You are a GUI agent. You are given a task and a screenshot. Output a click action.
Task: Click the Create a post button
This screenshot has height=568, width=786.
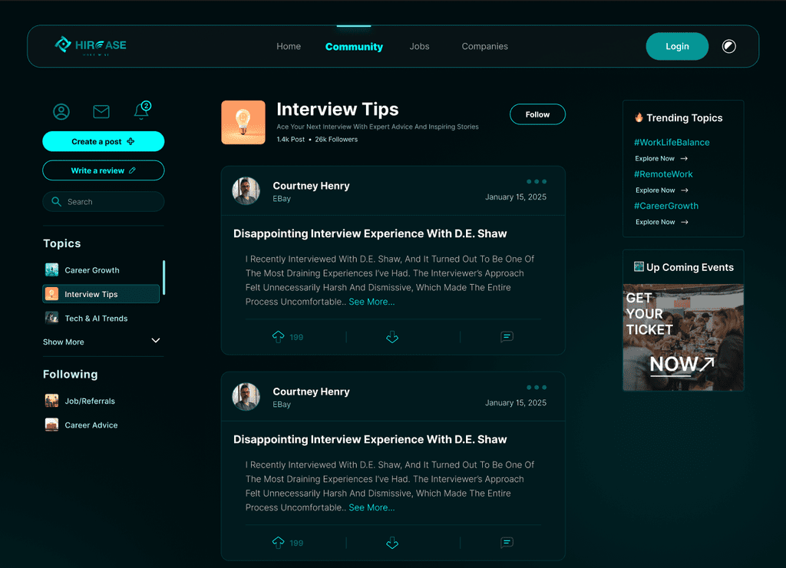click(104, 141)
